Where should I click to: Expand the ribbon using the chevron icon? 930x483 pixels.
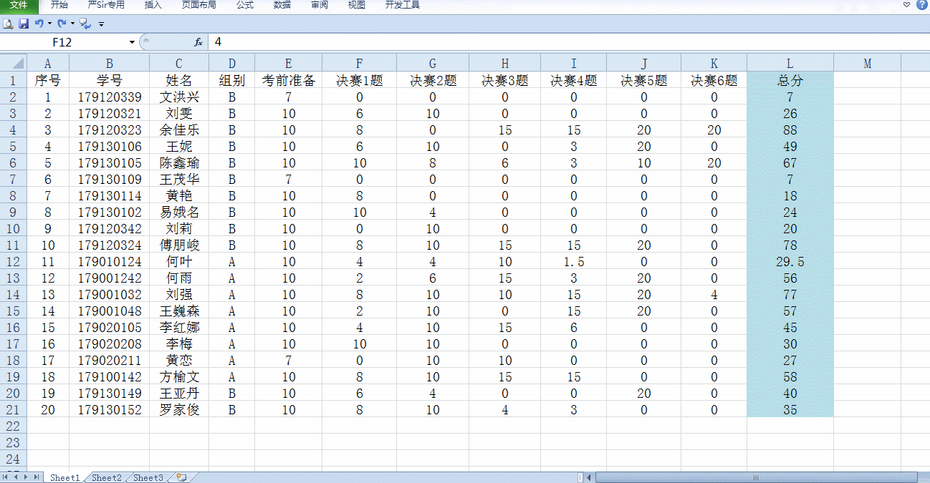pos(907,5)
